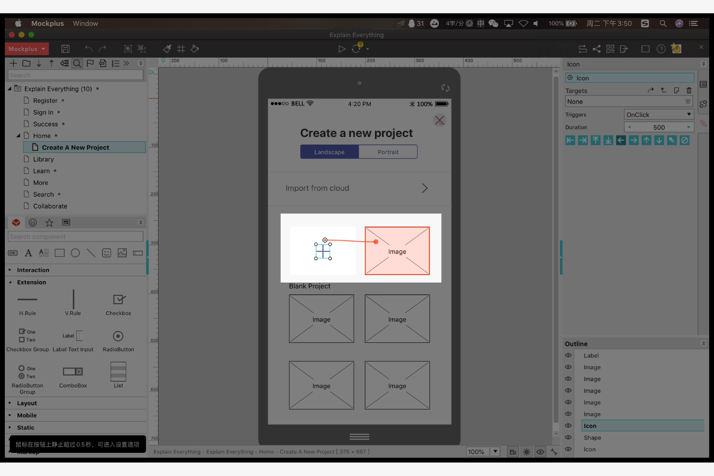Click the Group objects icon
The image size is (714, 476).
[x=128, y=49]
